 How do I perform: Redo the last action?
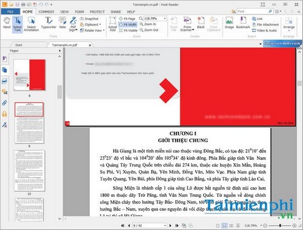pyautogui.click(x=47, y=4)
